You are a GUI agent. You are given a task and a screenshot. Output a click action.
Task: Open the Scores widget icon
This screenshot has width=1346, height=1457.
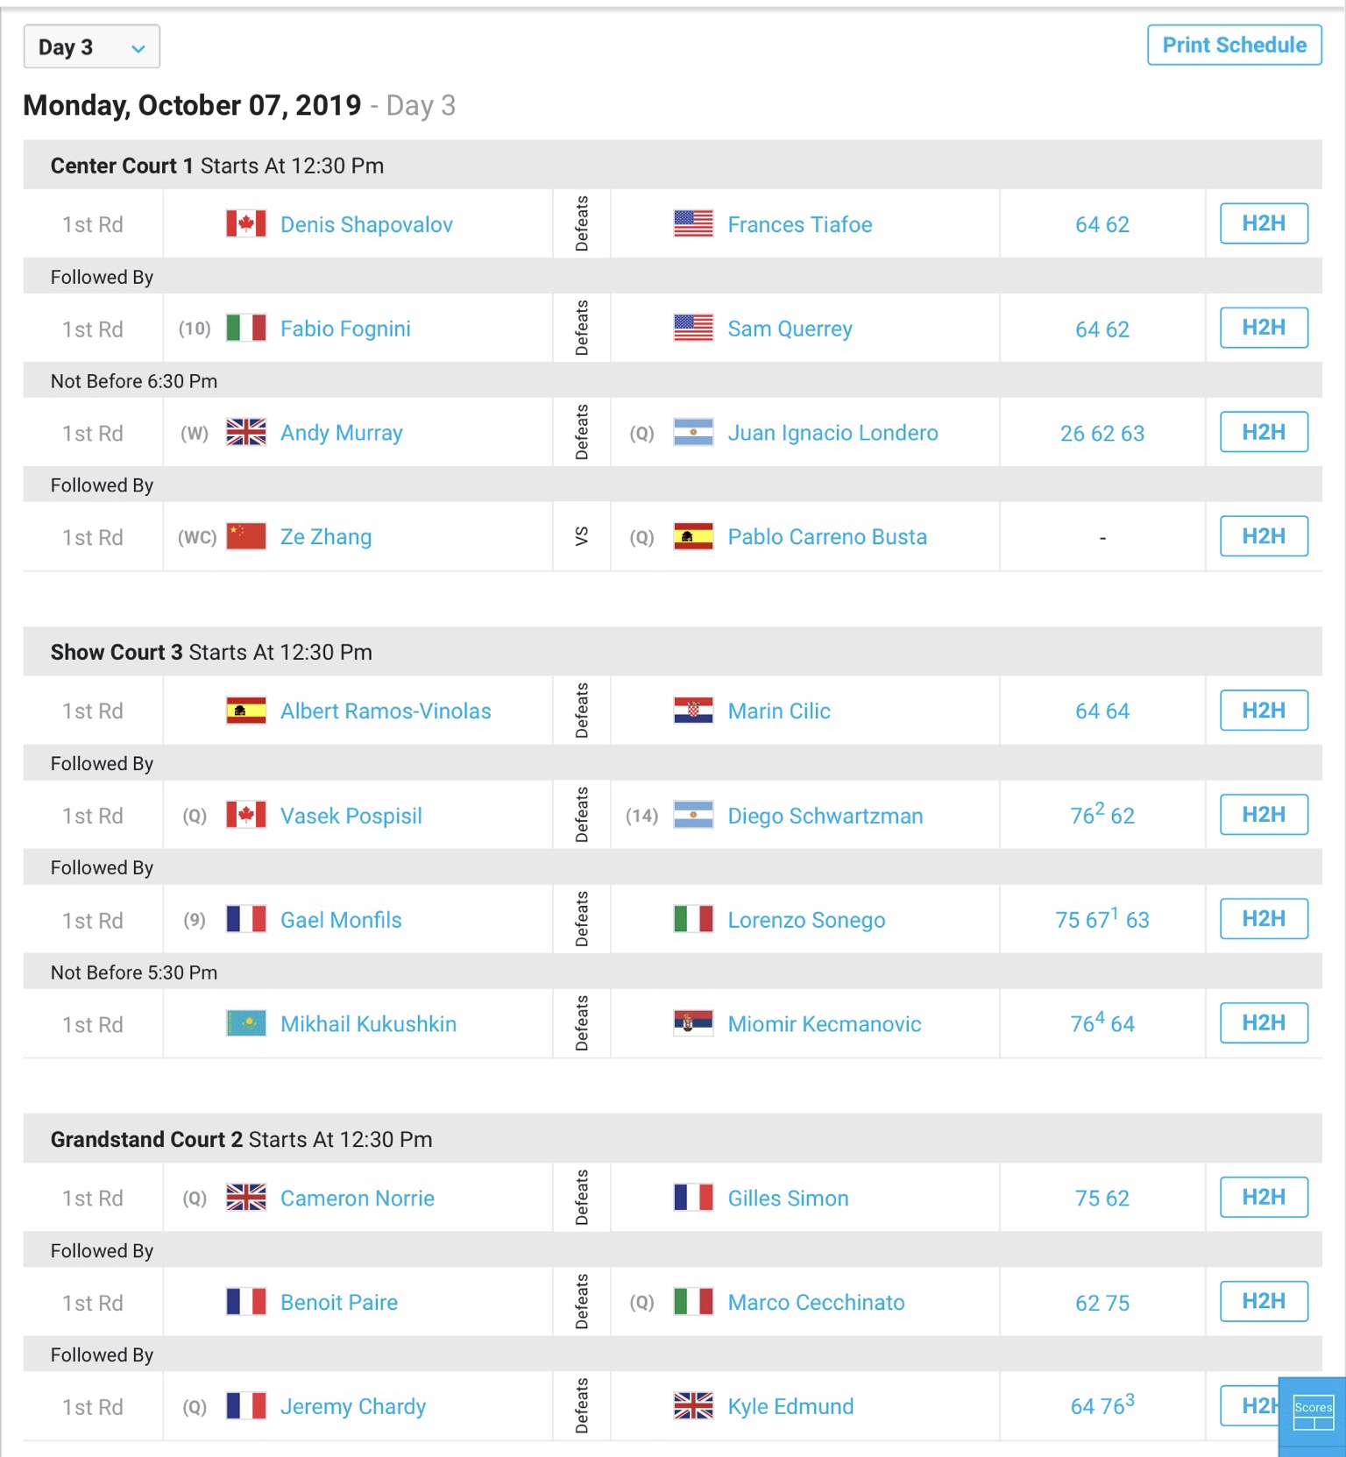[1313, 1411]
